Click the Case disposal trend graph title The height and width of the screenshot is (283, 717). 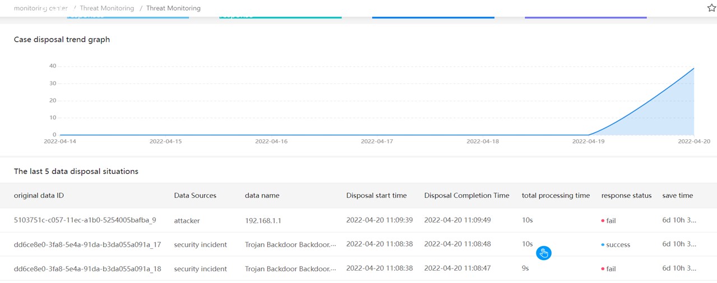tap(62, 40)
